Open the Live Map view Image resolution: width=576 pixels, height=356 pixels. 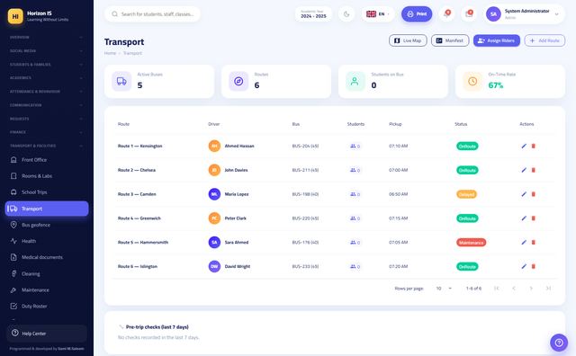point(408,40)
